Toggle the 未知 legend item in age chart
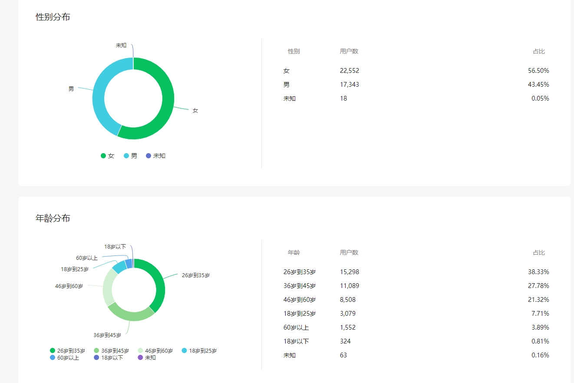The height and width of the screenshot is (383, 574). [147, 357]
